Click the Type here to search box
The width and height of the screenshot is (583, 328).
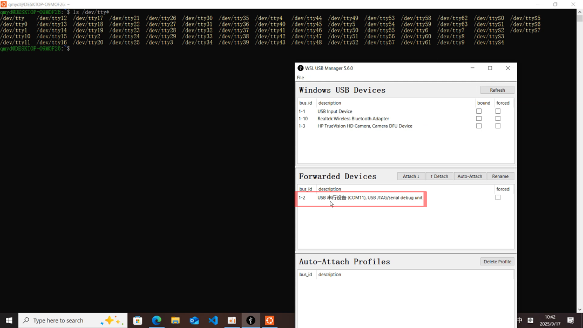pyautogui.click(x=73, y=320)
